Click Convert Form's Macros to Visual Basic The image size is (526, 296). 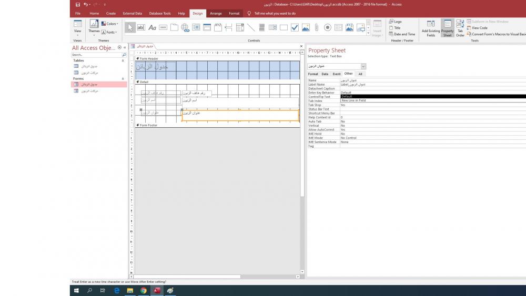point(496,34)
